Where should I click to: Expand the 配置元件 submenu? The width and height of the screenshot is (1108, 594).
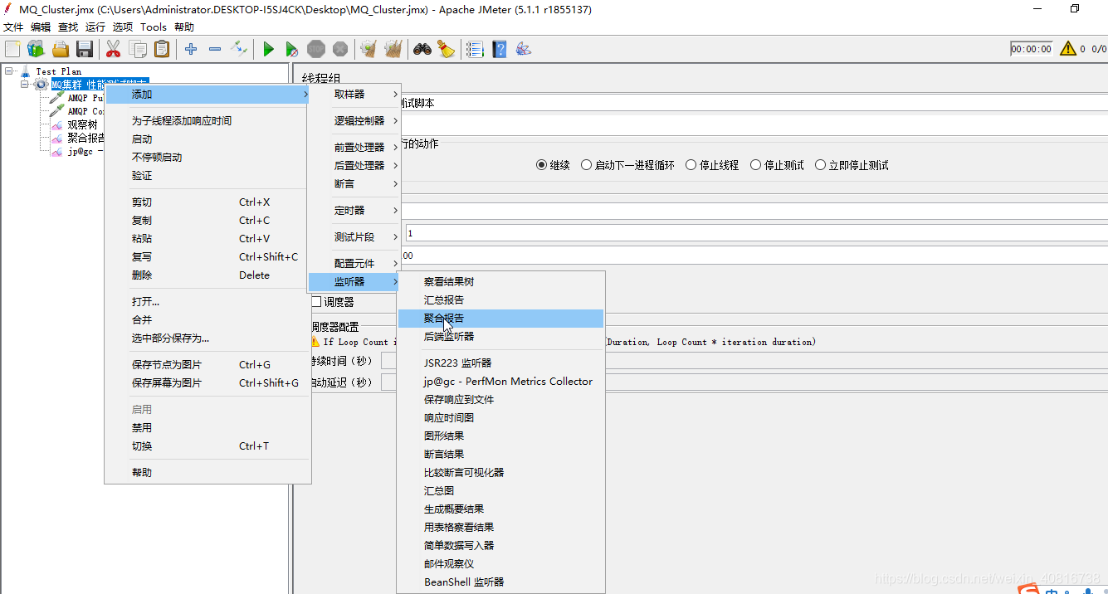click(x=355, y=263)
